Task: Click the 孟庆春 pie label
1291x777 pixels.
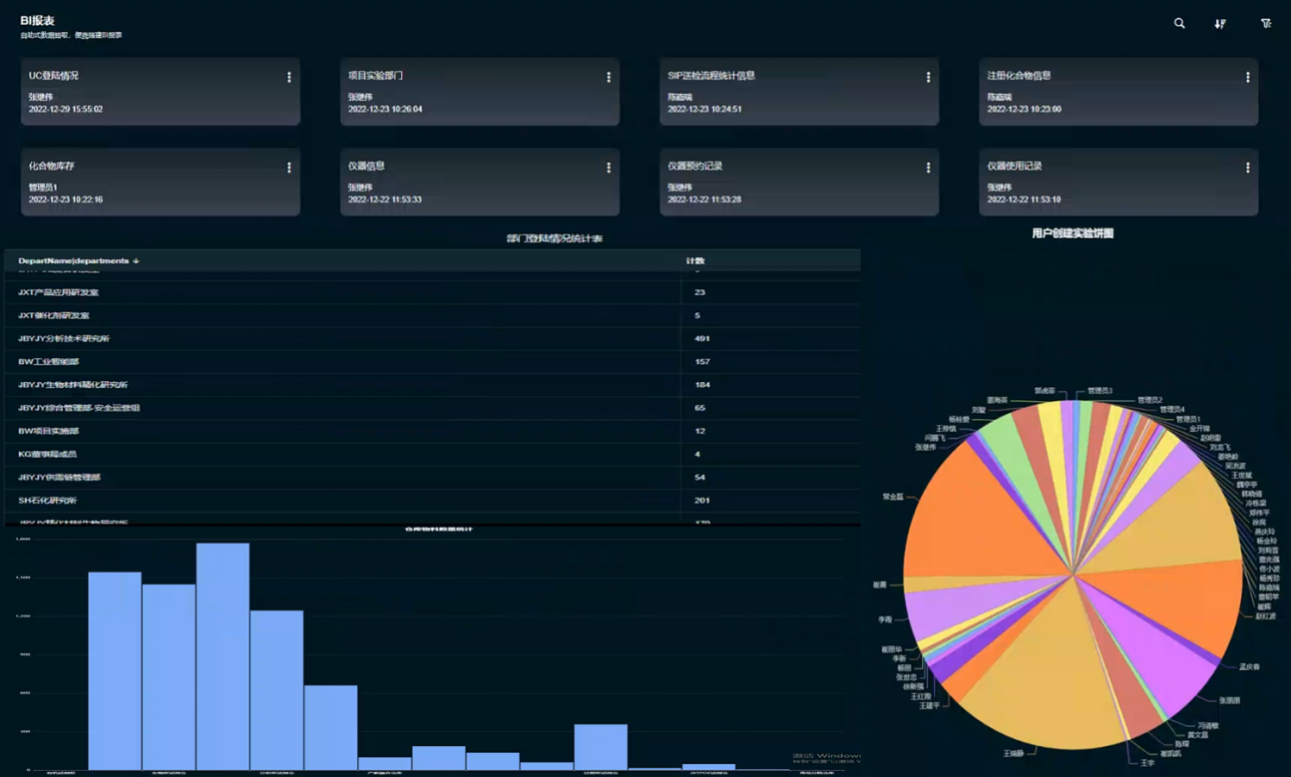Action: point(1249,667)
